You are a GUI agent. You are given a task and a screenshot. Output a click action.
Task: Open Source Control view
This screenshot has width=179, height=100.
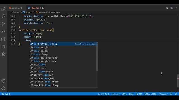click(x=3, y=24)
